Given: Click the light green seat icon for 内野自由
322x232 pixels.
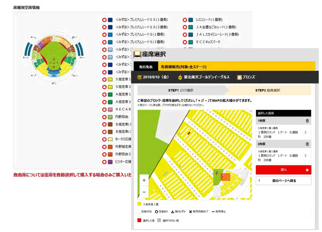Looking at the screenshot, I should [x=110, y=117].
